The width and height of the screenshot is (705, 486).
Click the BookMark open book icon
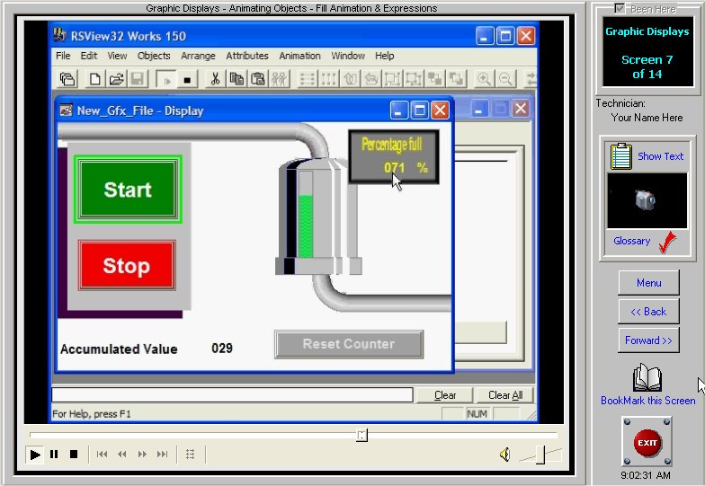647,377
